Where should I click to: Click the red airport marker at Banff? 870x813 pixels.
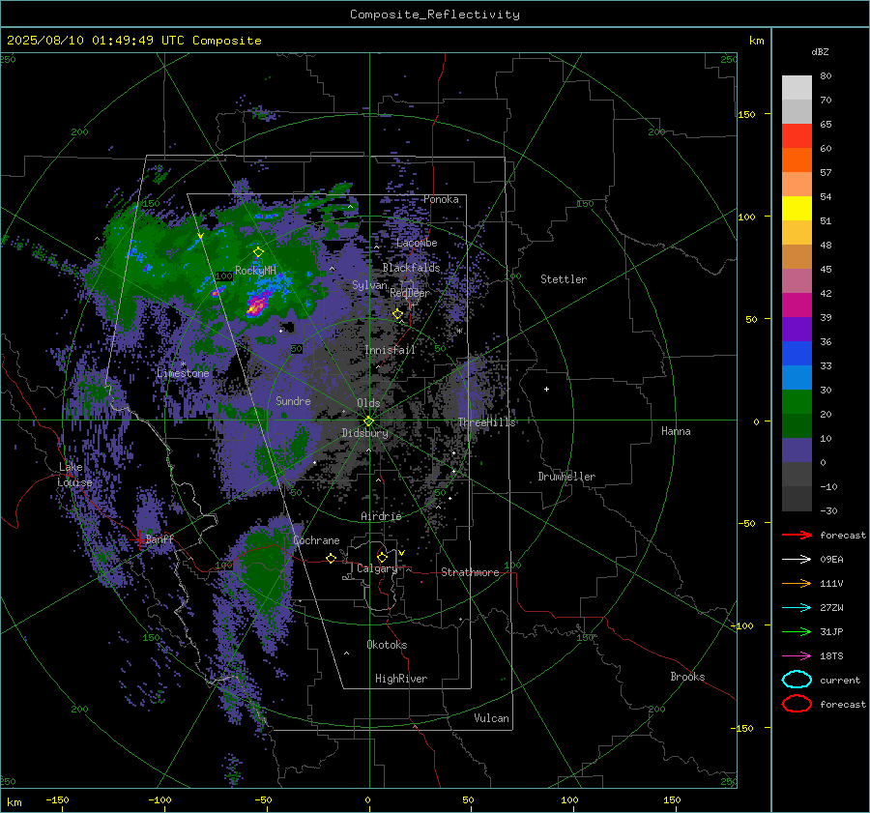(x=138, y=540)
